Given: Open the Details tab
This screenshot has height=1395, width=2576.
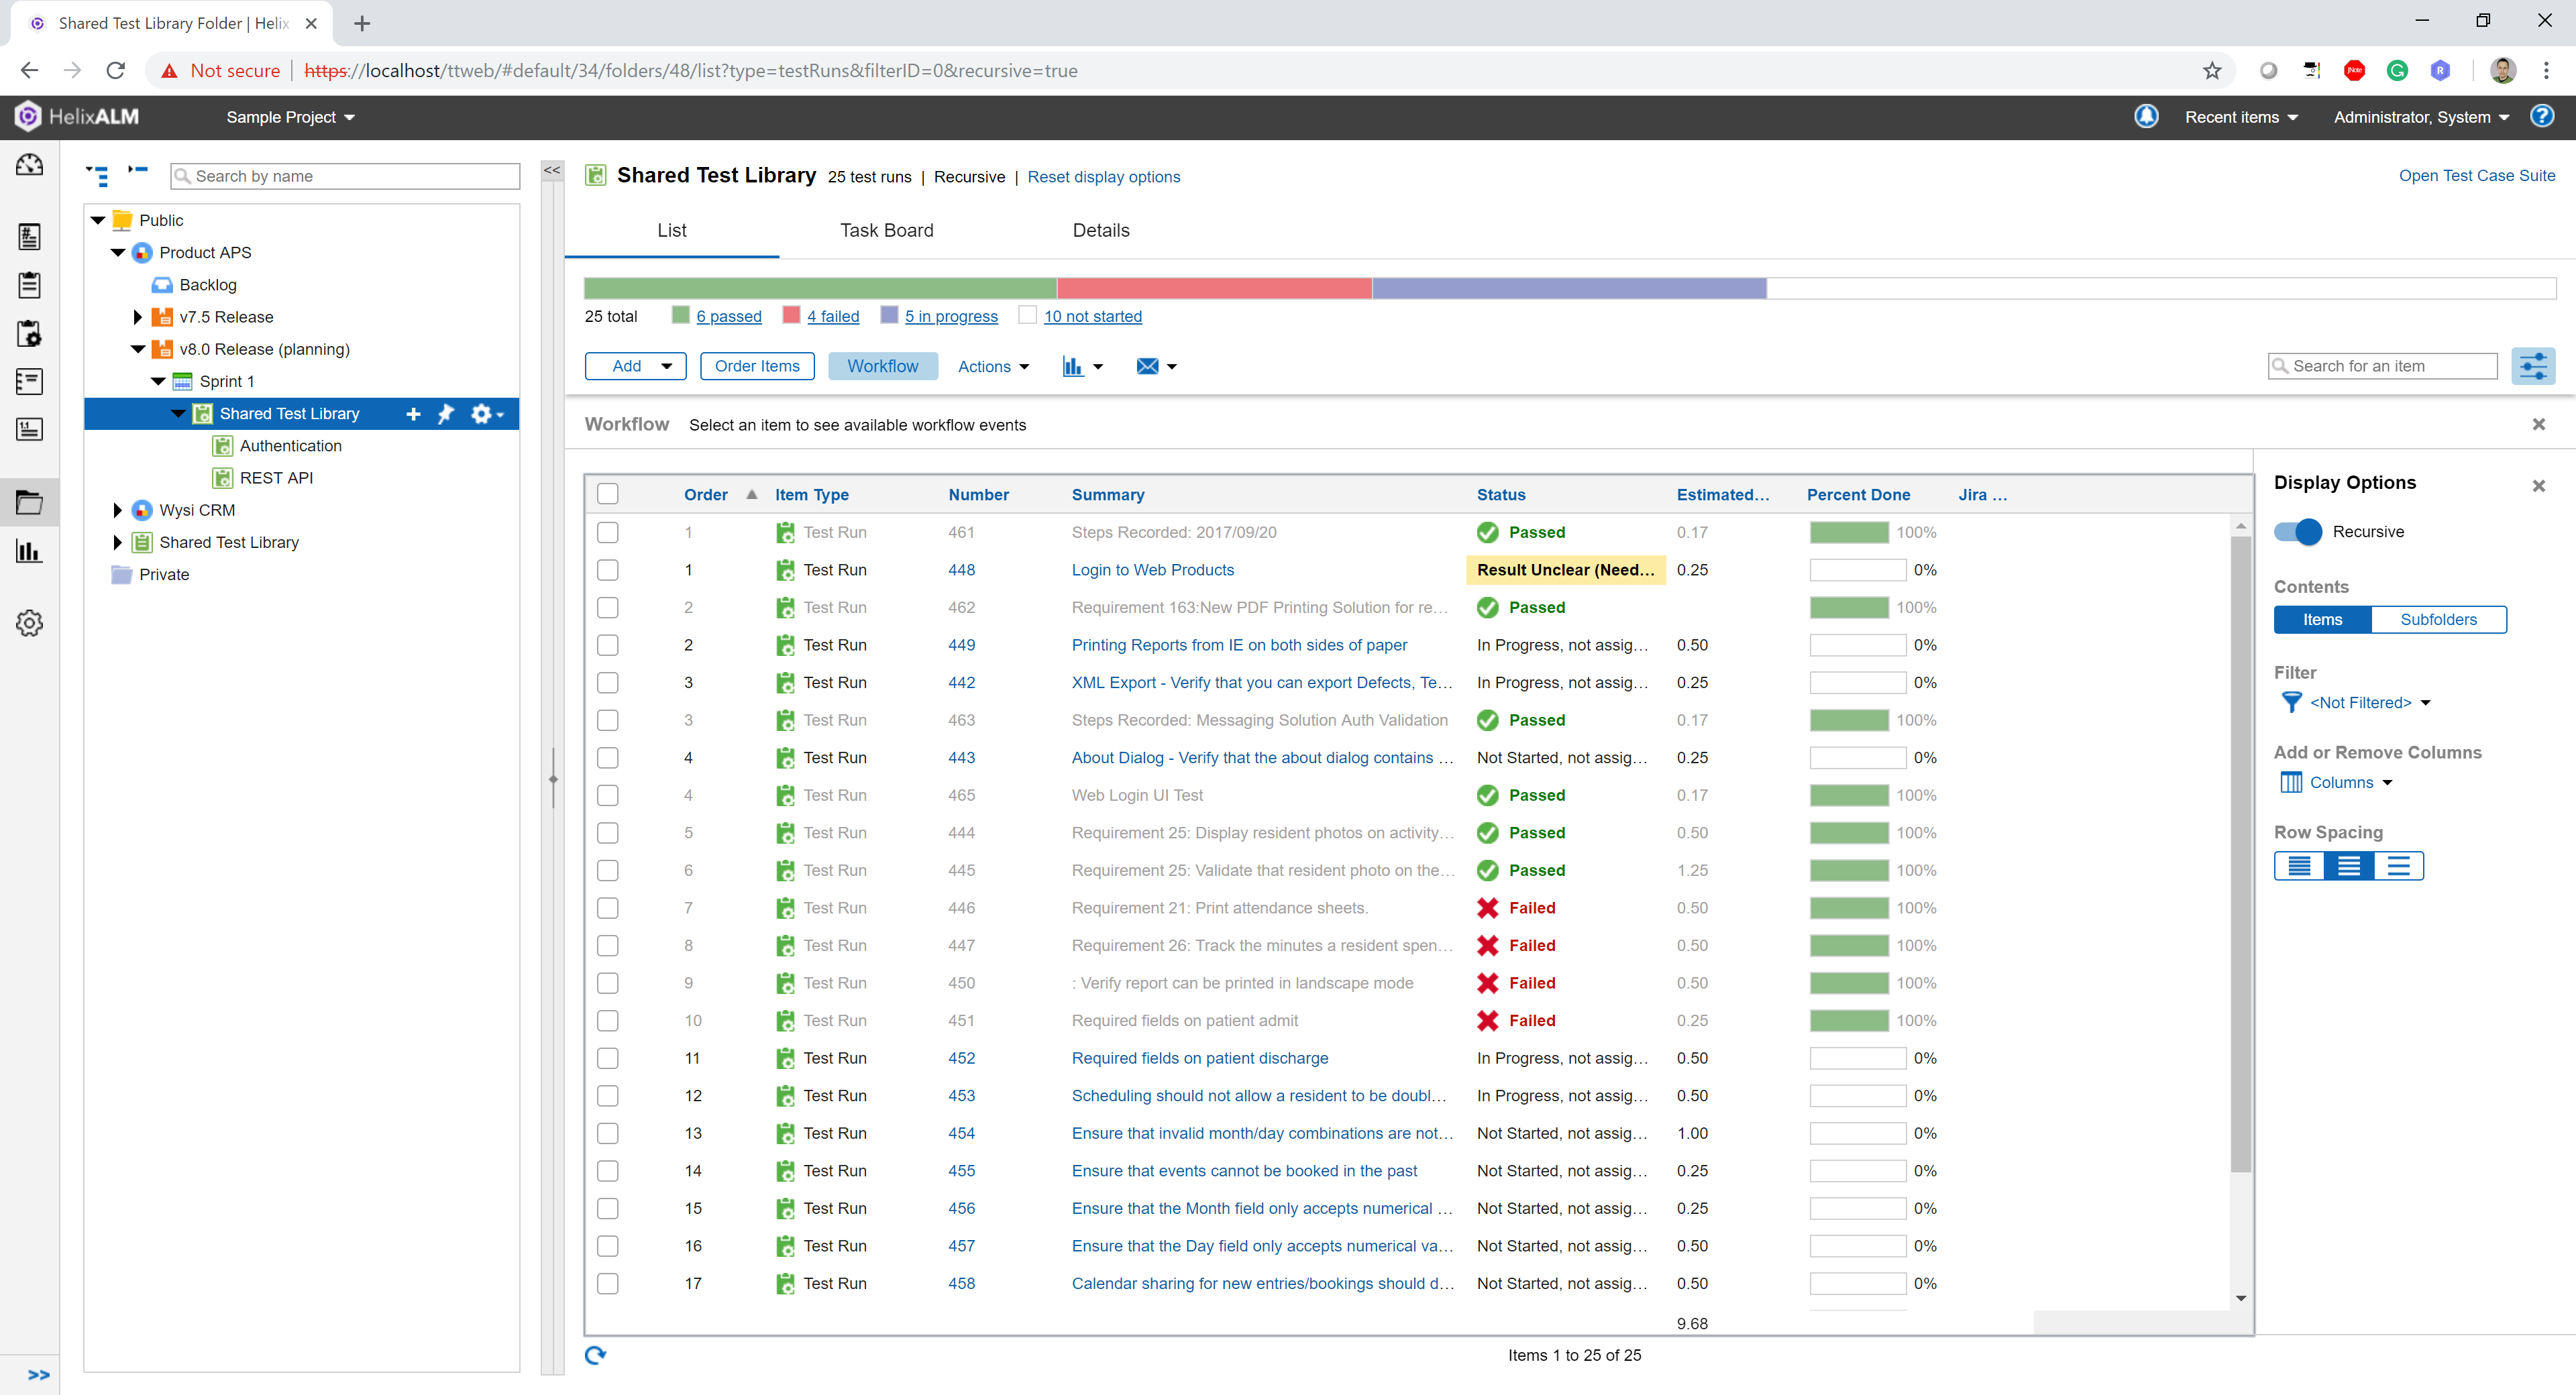Looking at the screenshot, I should tap(1100, 230).
